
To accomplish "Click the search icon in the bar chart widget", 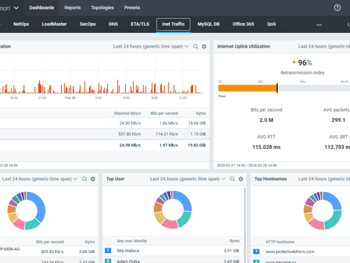I will (196, 47).
